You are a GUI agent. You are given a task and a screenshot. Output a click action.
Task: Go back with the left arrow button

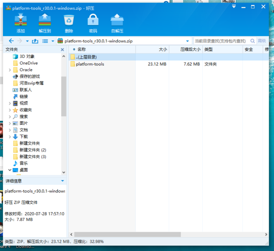click(11, 41)
